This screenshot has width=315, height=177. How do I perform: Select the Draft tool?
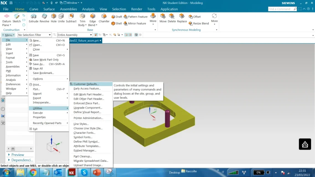117,17
